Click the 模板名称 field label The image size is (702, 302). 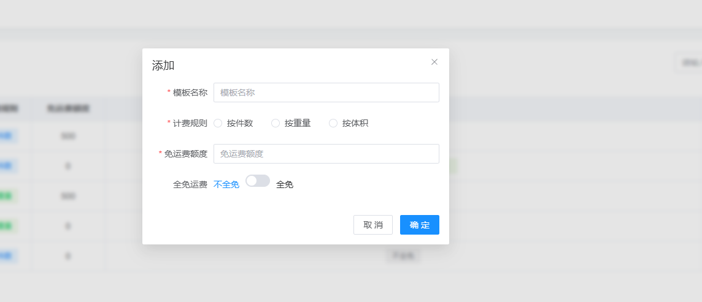click(190, 92)
